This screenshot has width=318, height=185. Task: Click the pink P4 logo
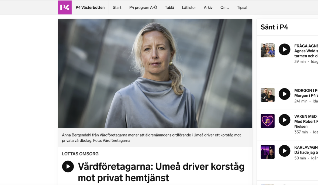point(65,8)
